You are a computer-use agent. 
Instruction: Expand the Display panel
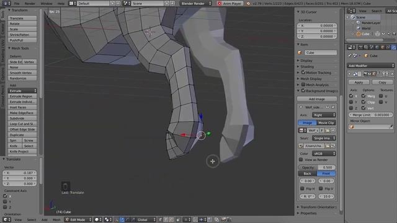pos(306,61)
